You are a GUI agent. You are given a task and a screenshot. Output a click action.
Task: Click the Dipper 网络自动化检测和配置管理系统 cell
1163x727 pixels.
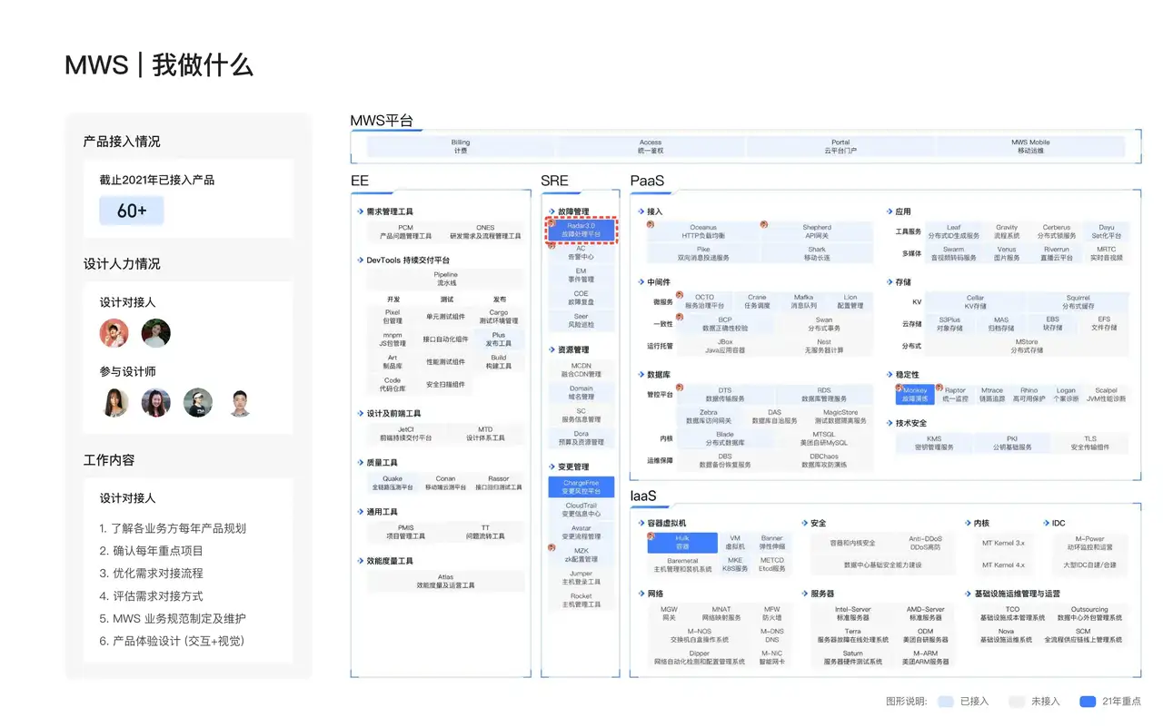coord(699,657)
